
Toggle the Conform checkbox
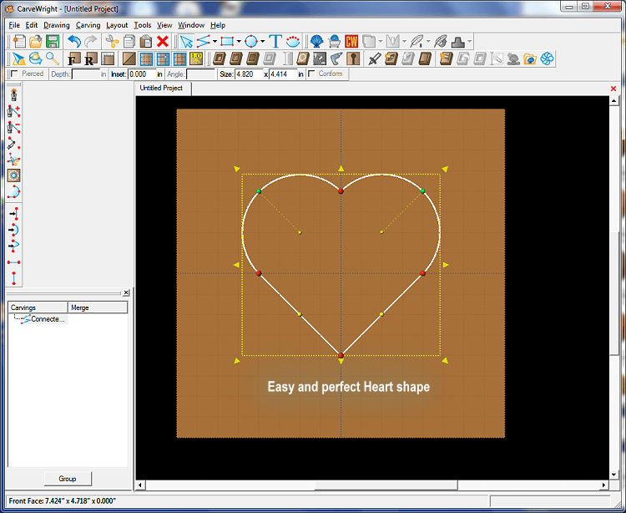pyautogui.click(x=311, y=74)
